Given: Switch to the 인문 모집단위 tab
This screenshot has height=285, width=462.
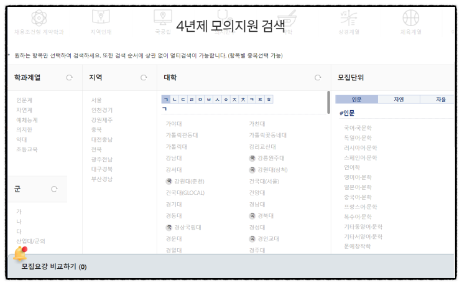Looking at the screenshot, I should coord(356,100).
